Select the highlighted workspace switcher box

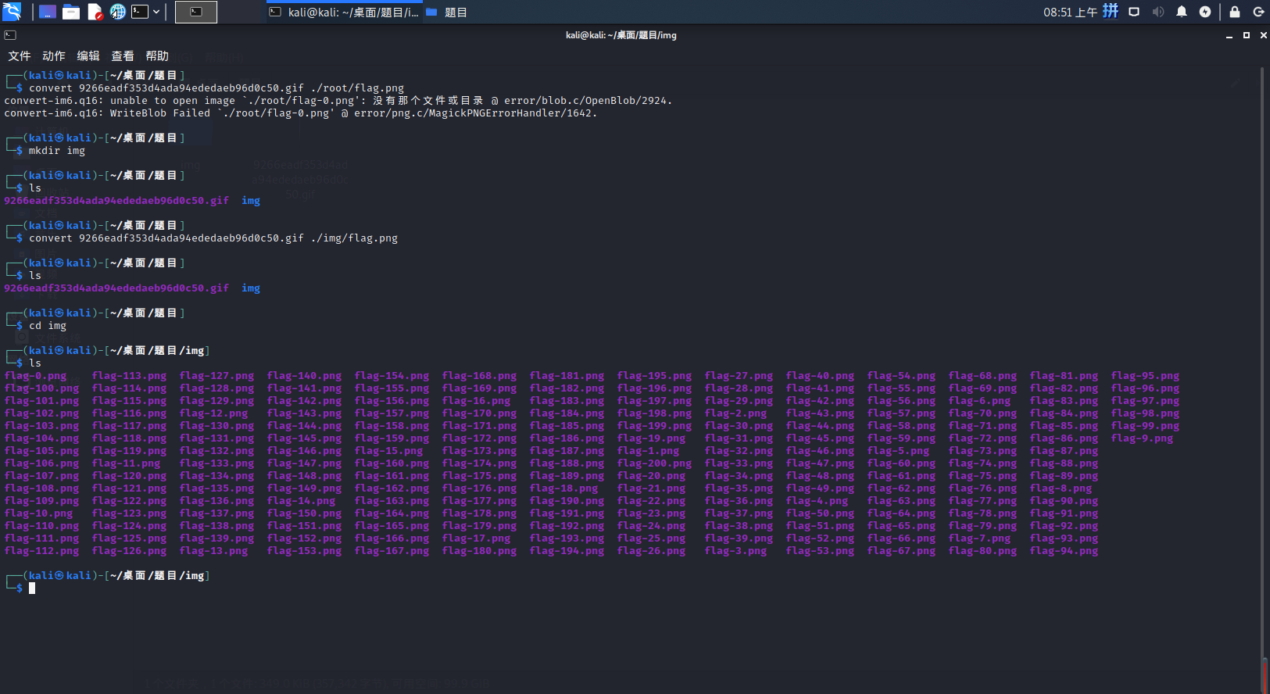196,12
